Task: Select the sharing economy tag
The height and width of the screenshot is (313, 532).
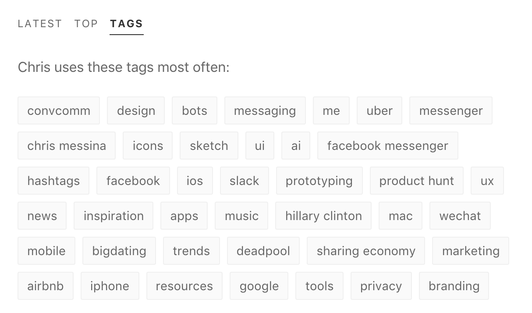Action: coord(366,251)
